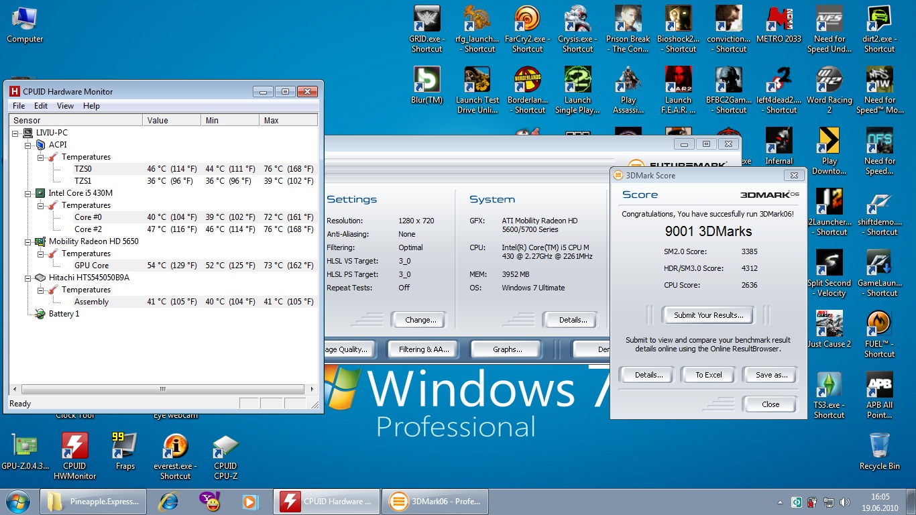Click the horizontal scrollbar in Hardware Monitor
Viewport: 916px width, 515px height.
click(162, 389)
